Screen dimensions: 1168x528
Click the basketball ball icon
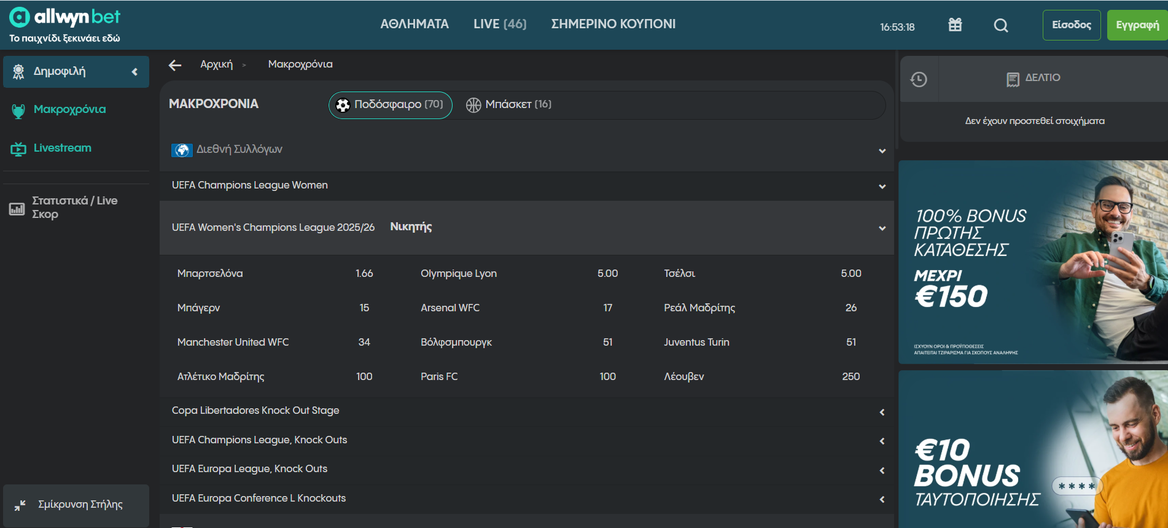coord(473,105)
